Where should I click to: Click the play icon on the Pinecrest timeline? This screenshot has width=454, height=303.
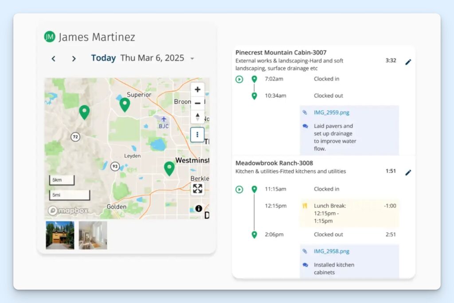[x=239, y=79]
